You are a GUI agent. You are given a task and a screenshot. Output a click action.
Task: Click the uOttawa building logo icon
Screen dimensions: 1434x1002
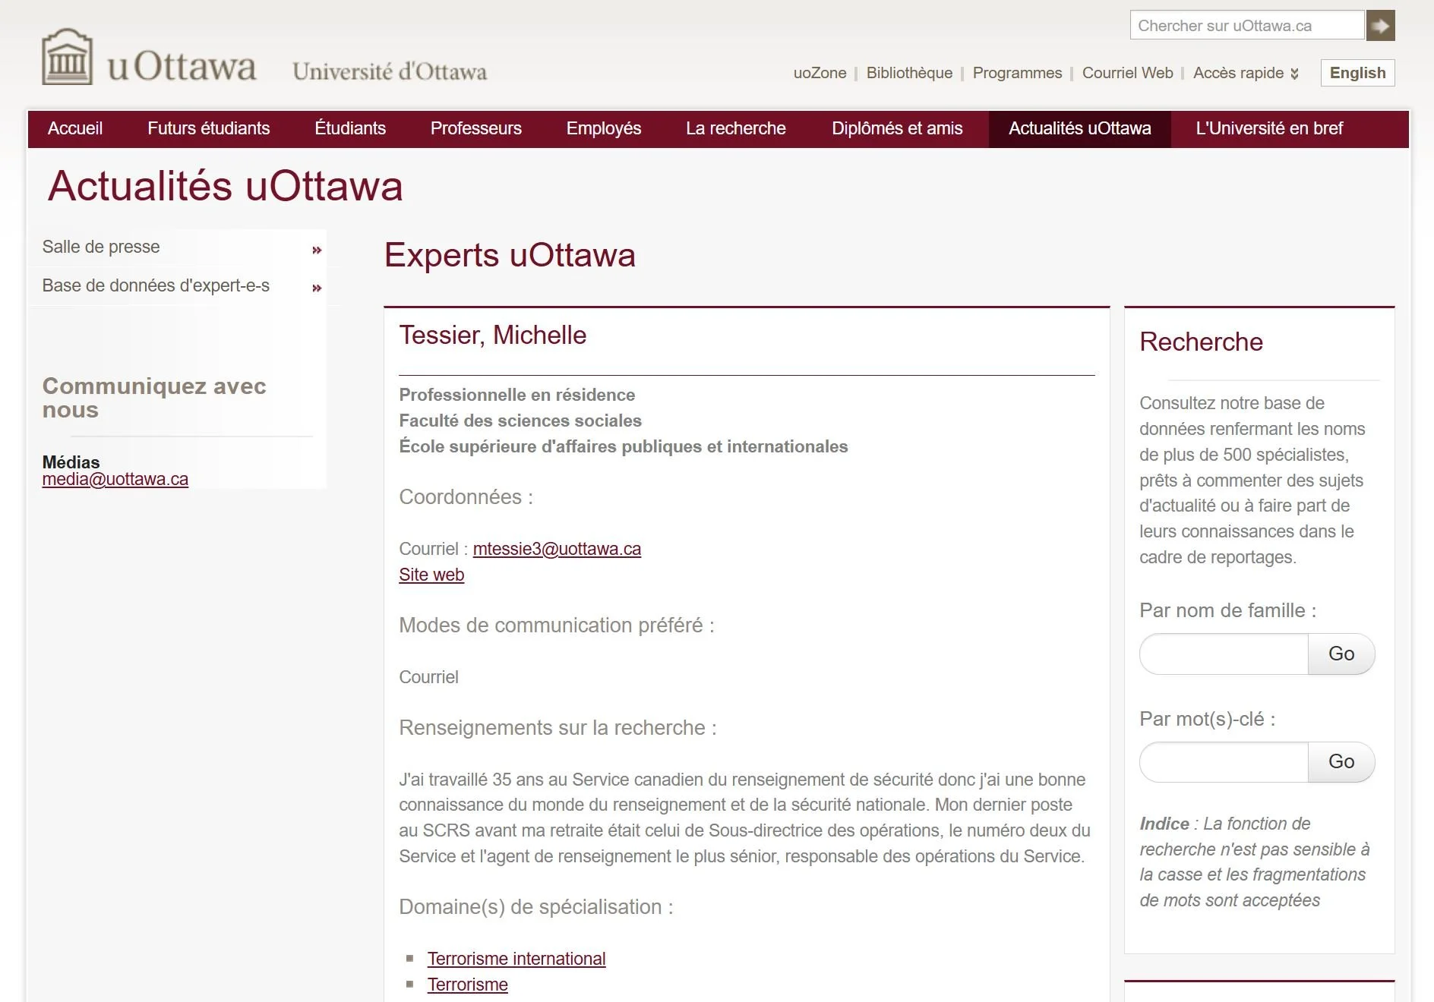(x=67, y=57)
